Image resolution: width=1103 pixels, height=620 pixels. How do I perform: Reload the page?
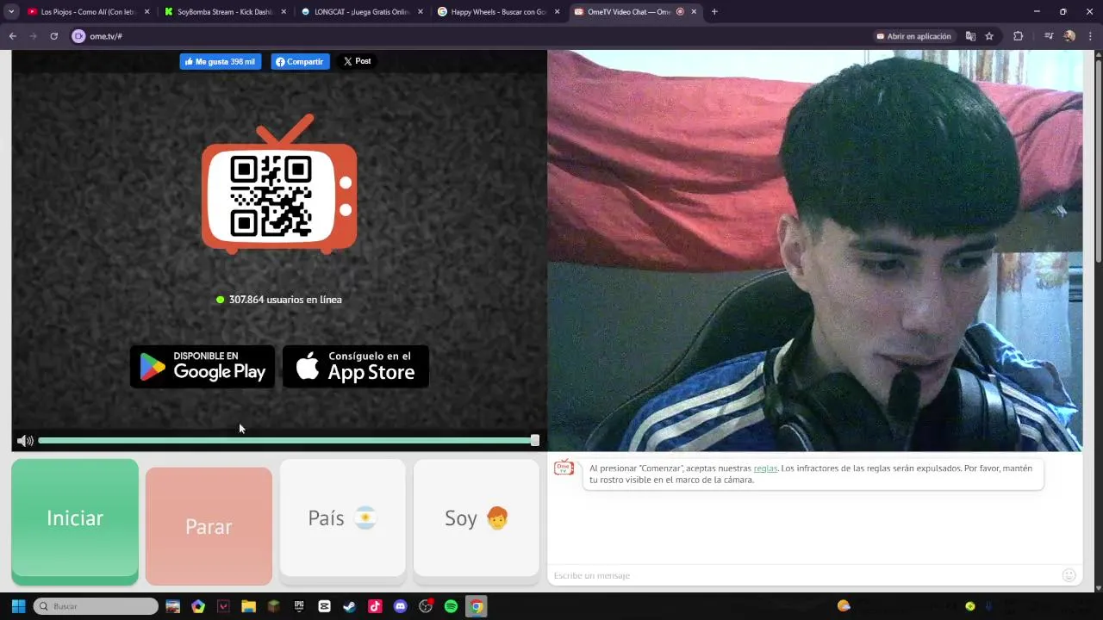53,36
